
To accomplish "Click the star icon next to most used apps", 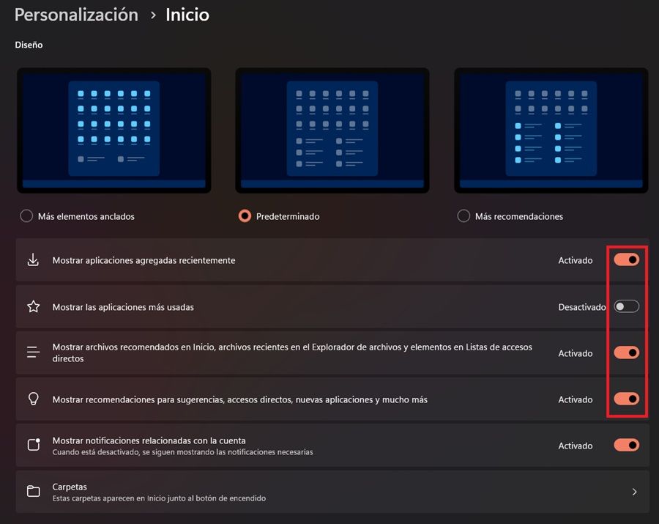I will [32, 306].
